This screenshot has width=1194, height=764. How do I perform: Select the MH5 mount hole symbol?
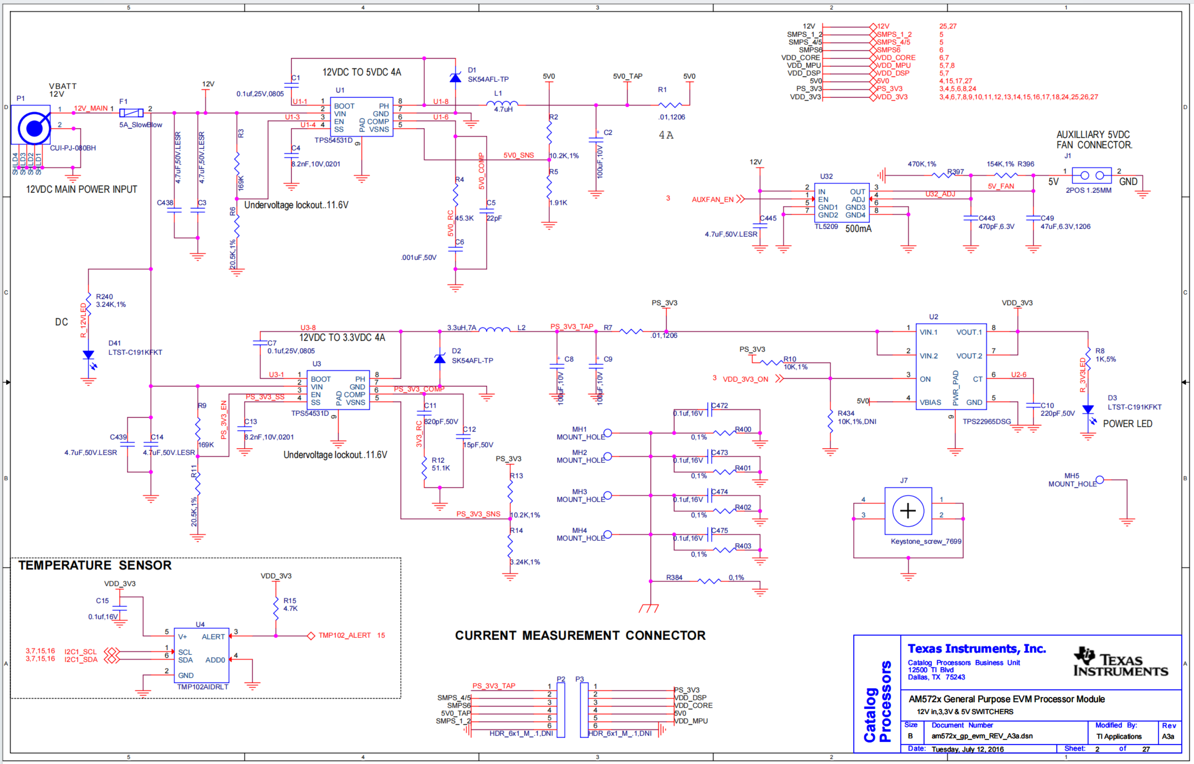(x=1100, y=480)
